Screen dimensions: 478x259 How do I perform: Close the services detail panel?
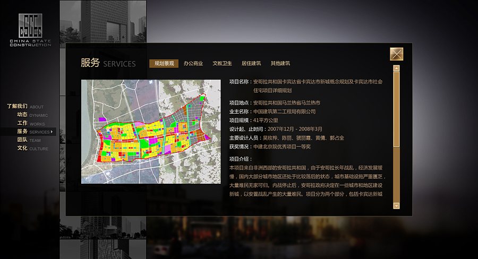coord(396,54)
